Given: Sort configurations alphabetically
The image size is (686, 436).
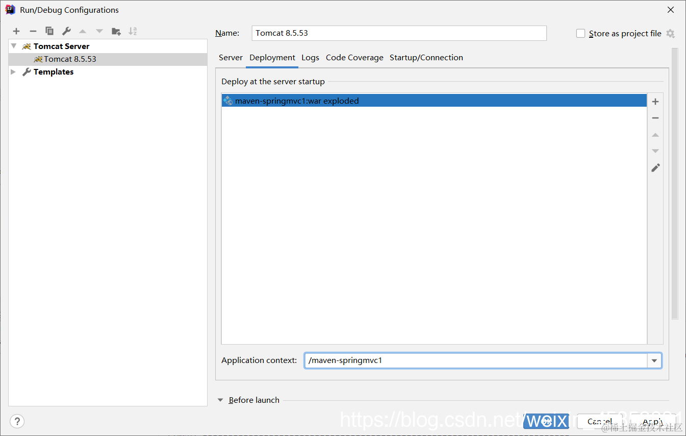Looking at the screenshot, I should pyautogui.click(x=133, y=31).
